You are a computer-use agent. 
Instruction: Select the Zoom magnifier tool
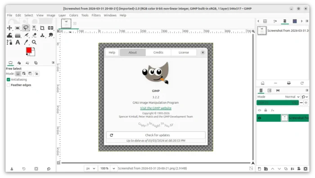34,42
